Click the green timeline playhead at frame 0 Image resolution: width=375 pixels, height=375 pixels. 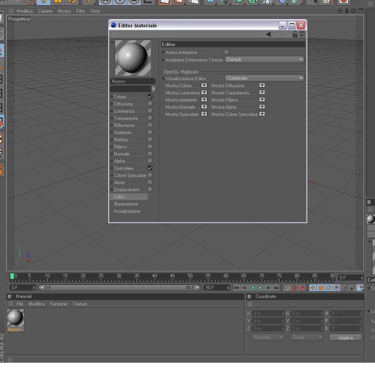tap(12, 276)
